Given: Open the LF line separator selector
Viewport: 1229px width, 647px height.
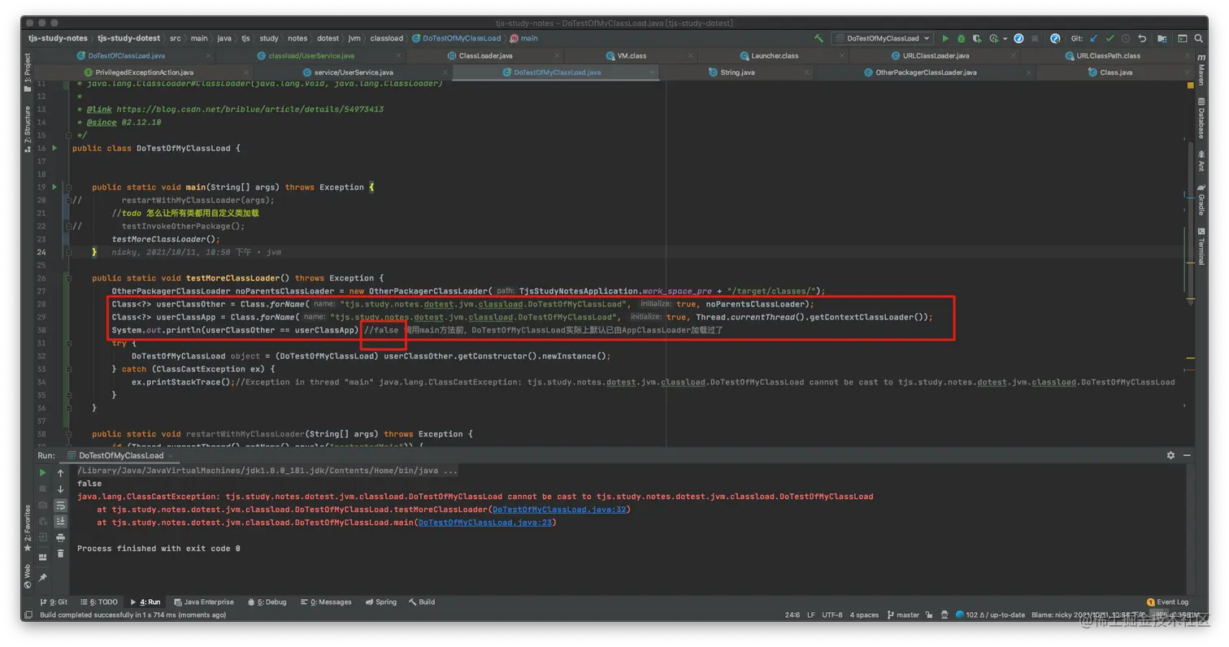Looking at the screenshot, I should click(x=810, y=615).
